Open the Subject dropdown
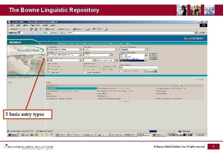Image resolution: width=223 pixels, height=154 pixels. click(98, 55)
